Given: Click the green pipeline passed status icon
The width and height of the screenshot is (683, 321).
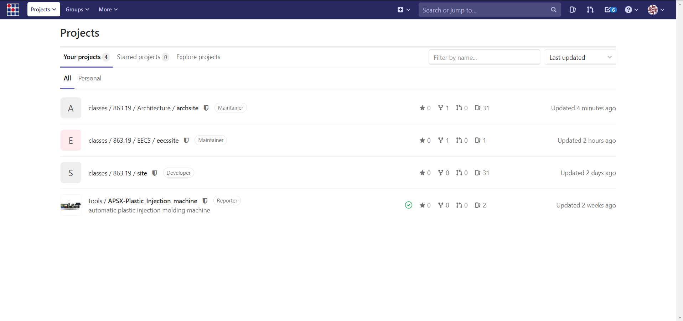Looking at the screenshot, I should [x=408, y=205].
